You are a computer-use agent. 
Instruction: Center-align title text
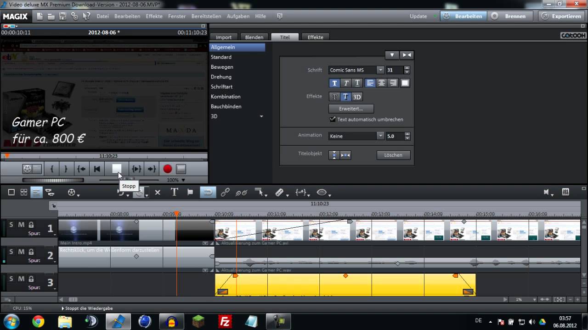(381, 83)
